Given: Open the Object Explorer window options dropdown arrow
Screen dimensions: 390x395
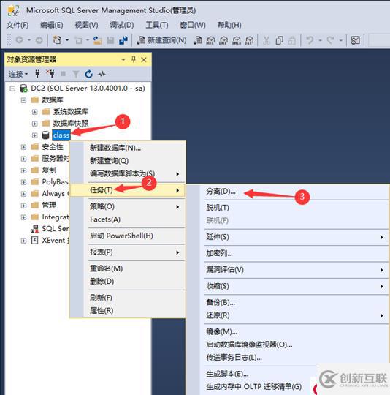Looking at the screenshot, I should (123, 60).
